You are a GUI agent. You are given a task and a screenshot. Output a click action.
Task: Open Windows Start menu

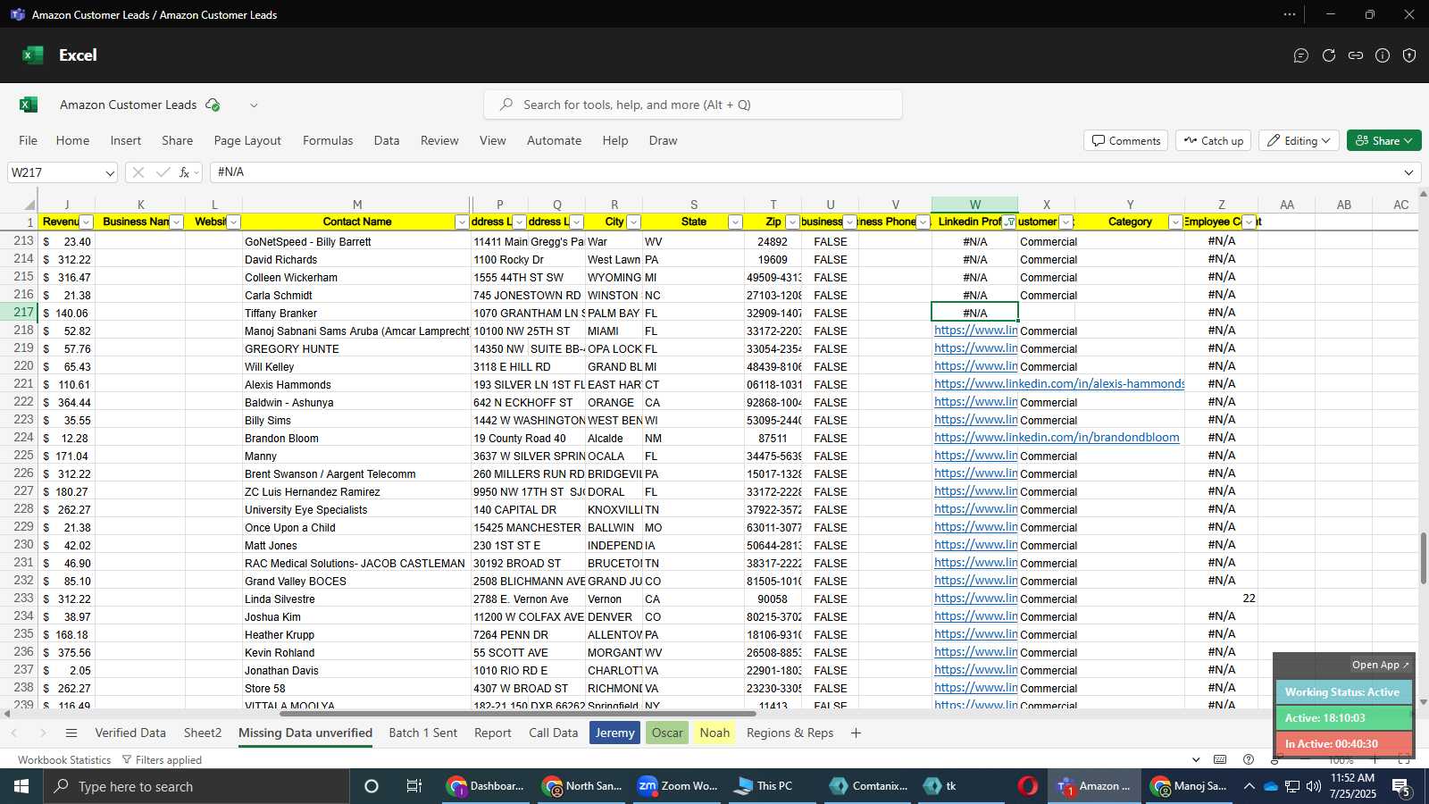click(x=21, y=786)
